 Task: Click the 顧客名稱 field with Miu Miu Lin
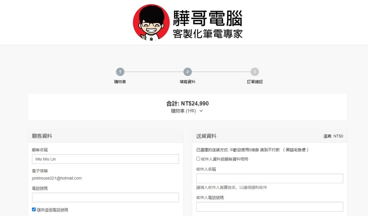tap(105, 159)
